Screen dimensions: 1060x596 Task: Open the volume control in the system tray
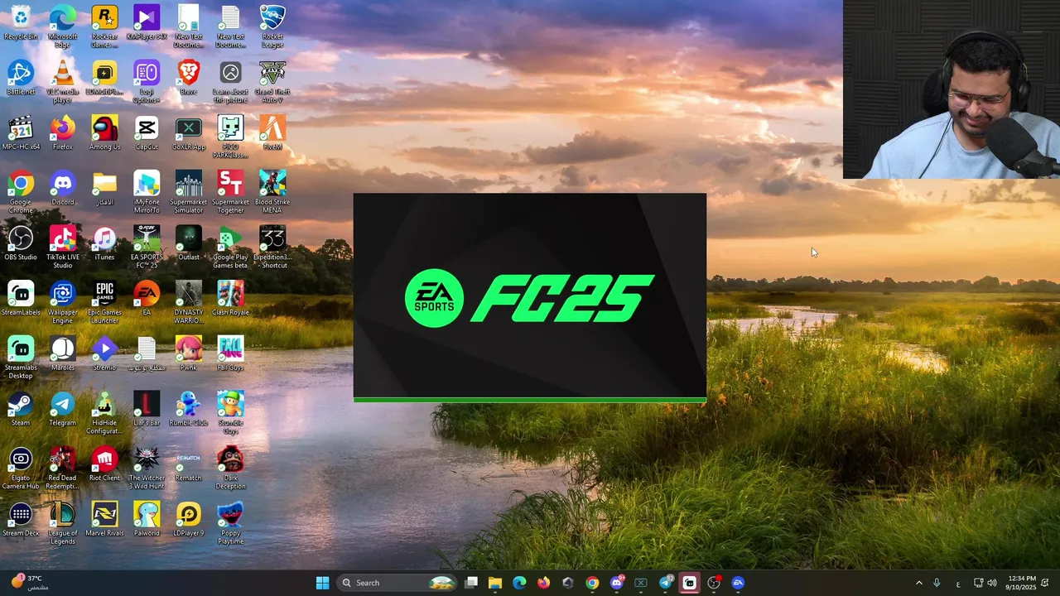click(x=992, y=583)
